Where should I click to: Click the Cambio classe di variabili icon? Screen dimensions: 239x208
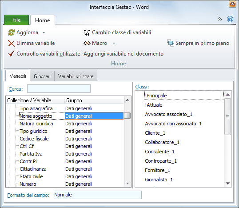(x=87, y=32)
